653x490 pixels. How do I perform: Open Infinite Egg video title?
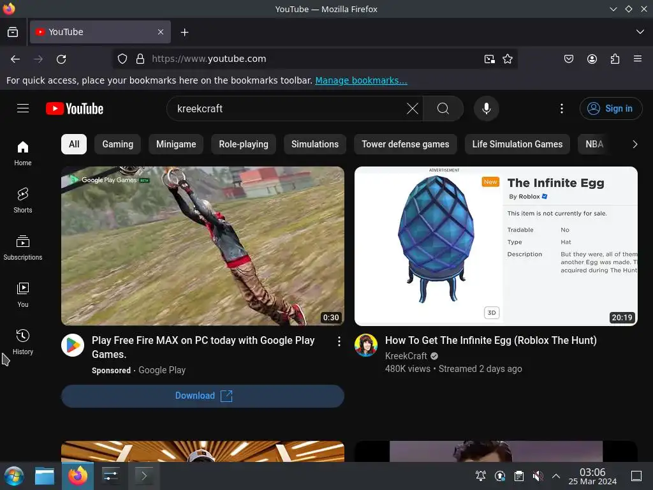[x=491, y=341]
